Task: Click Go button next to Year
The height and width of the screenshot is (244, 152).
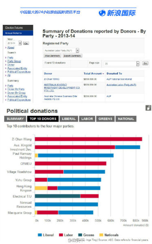Action: tap(26, 43)
